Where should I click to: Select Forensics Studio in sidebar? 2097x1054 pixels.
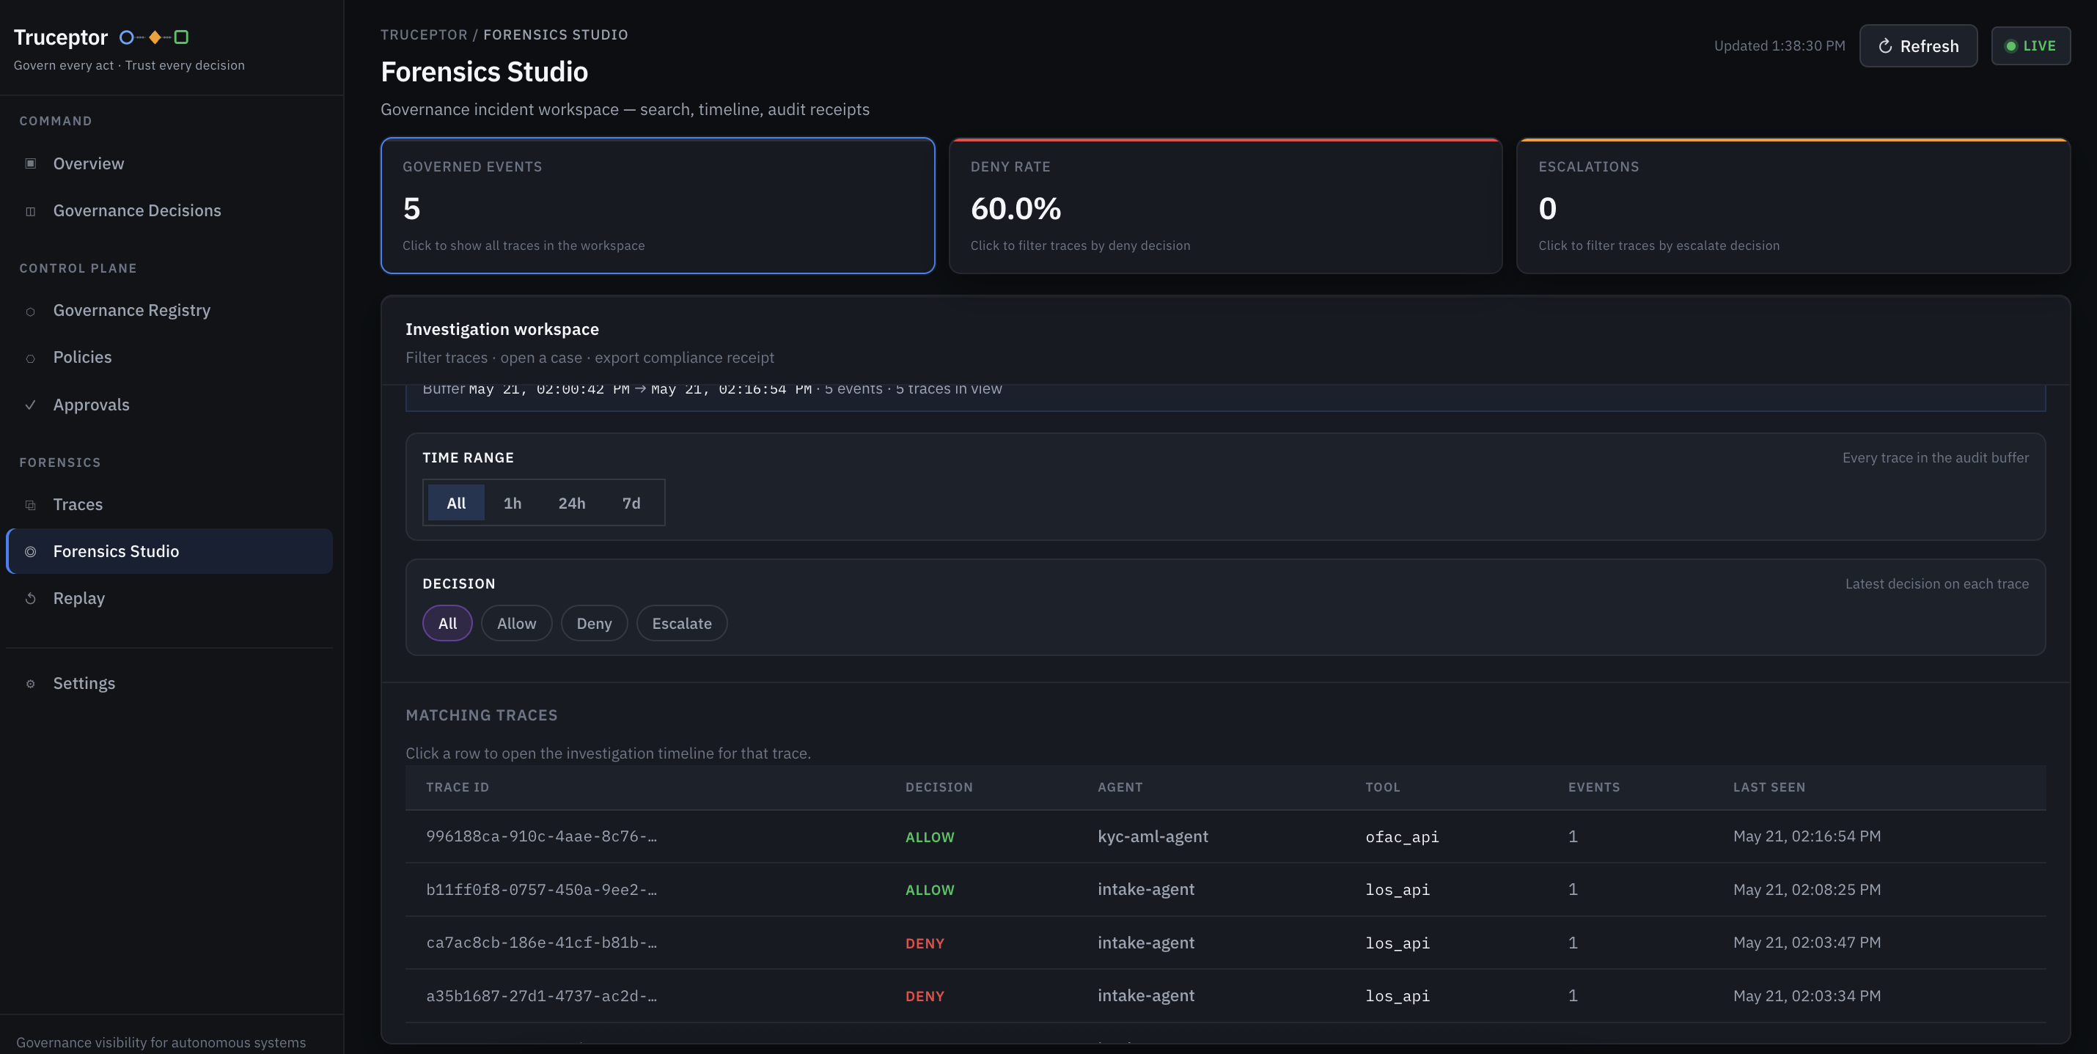click(x=169, y=552)
